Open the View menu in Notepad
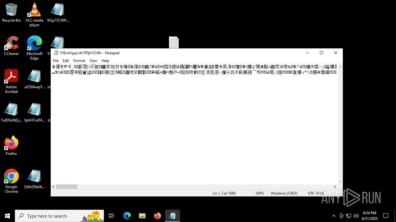This screenshot has height=222, width=396. (x=93, y=61)
